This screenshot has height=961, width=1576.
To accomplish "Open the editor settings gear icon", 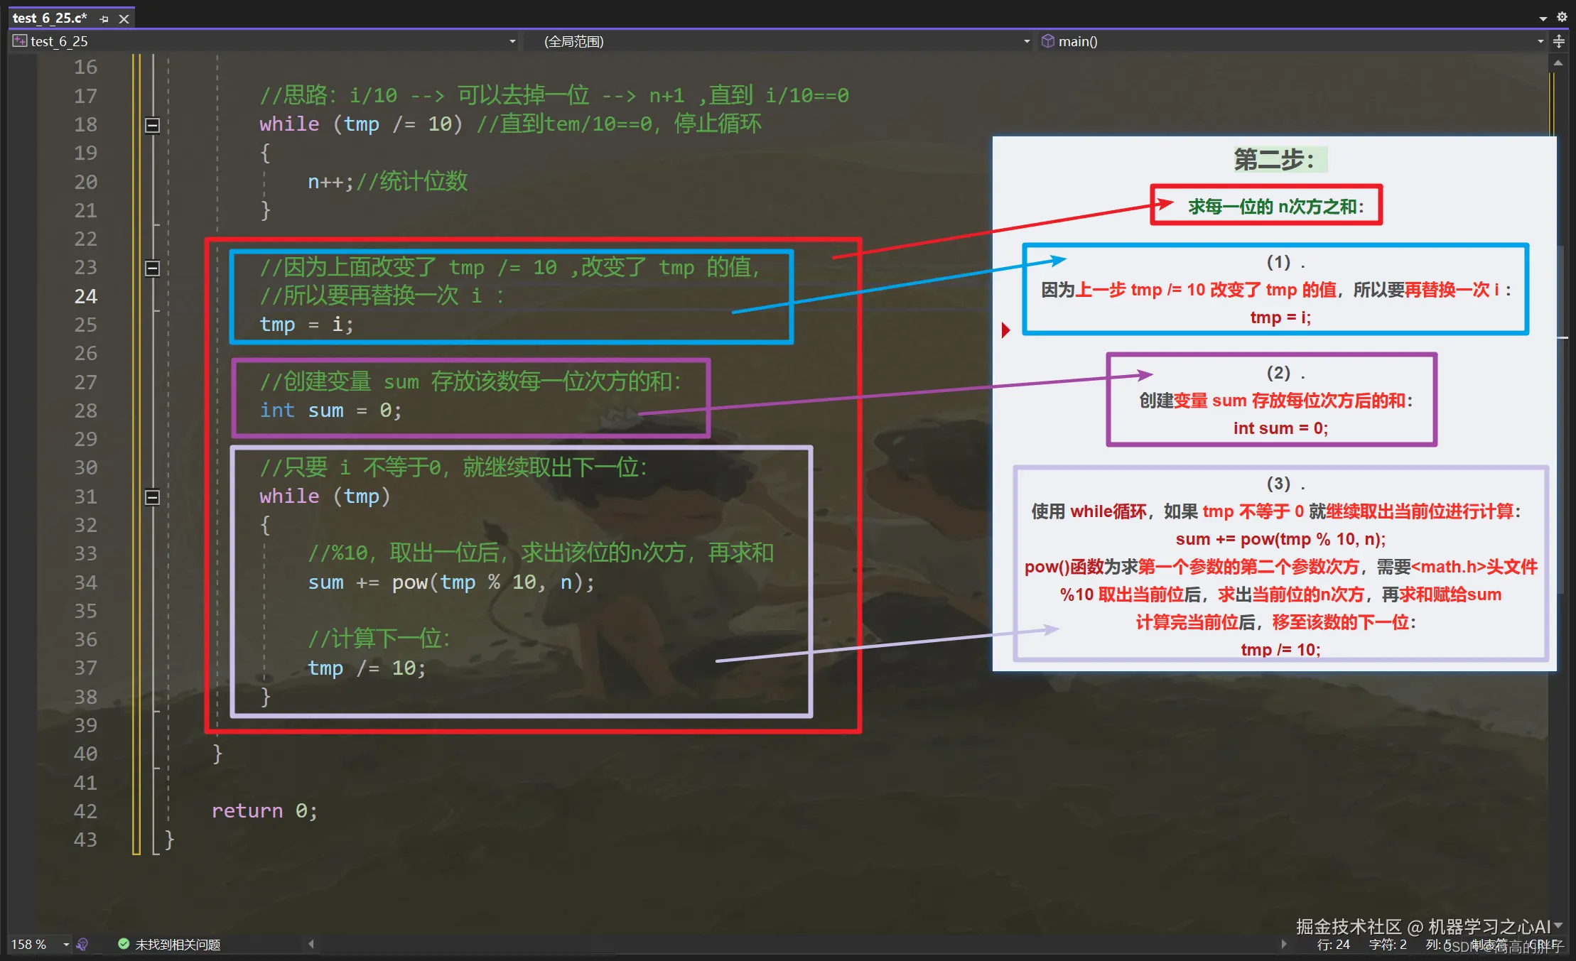I will pos(1562,16).
